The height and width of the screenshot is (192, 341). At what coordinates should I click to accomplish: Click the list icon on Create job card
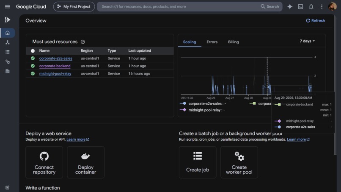pos(198,156)
